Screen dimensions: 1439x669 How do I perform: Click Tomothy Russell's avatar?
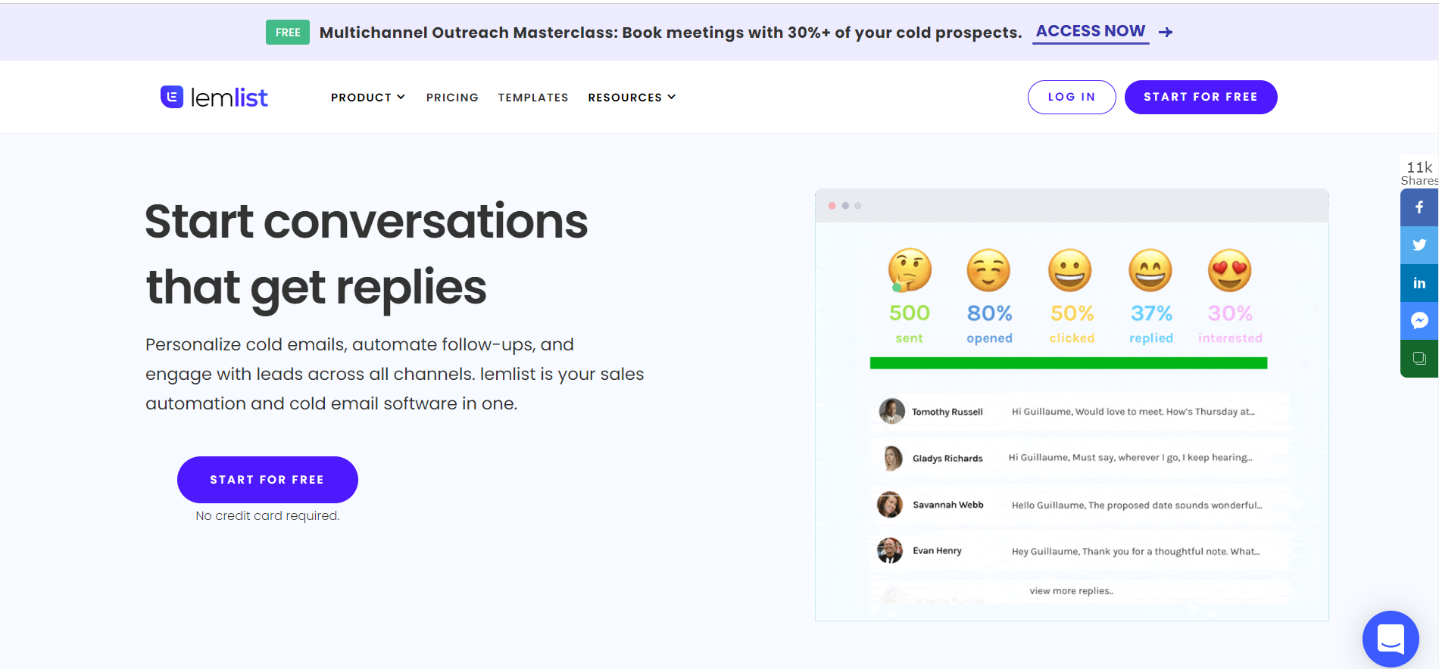point(891,411)
